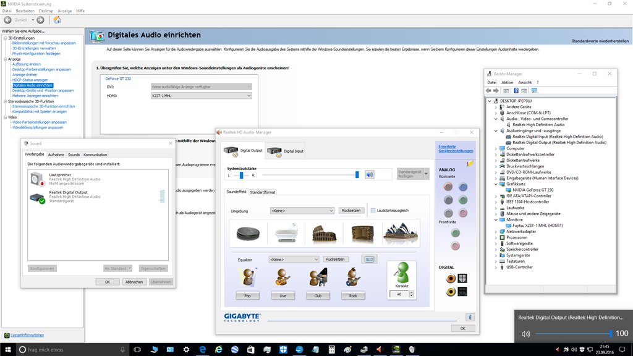Screen dimensions: 633x356
Task: Switch to the Aufnahme tab in Sound
Action: 56,155
